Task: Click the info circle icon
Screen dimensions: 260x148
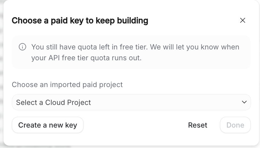Action: click(x=22, y=47)
